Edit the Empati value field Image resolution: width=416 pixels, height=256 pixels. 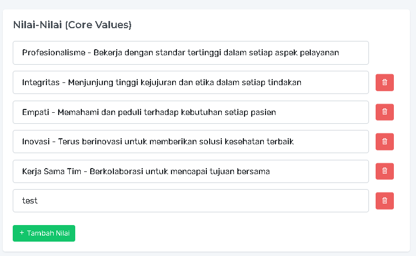pyautogui.click(x=190, y=112)
